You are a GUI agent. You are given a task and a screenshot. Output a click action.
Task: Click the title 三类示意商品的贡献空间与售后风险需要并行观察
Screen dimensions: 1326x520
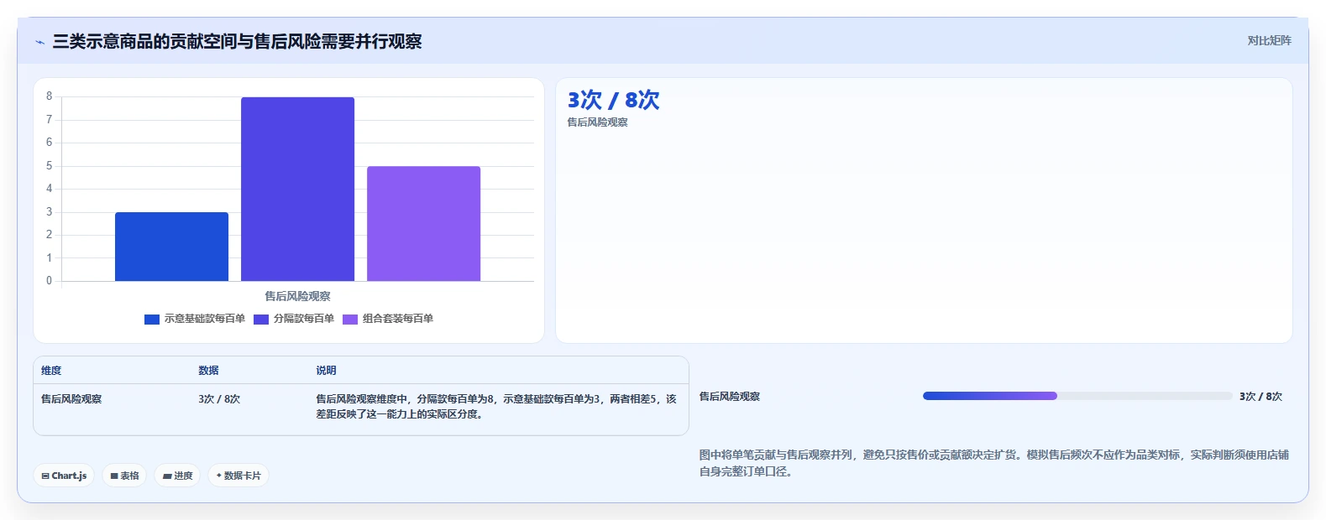(x=237, y=41)
